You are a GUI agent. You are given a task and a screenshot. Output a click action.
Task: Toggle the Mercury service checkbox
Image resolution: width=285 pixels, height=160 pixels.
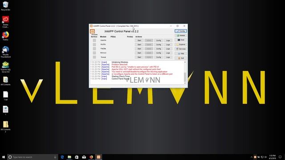click(94, 53)
